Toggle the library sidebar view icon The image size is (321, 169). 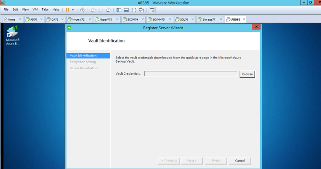[x=119, y=9]
